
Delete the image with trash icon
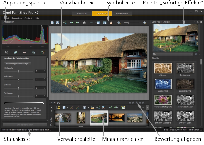[x=84, y=23]
